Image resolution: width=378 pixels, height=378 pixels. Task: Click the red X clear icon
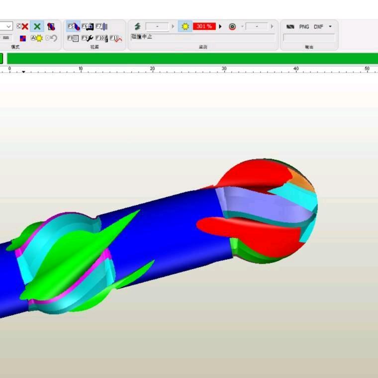tap(23, 26)
